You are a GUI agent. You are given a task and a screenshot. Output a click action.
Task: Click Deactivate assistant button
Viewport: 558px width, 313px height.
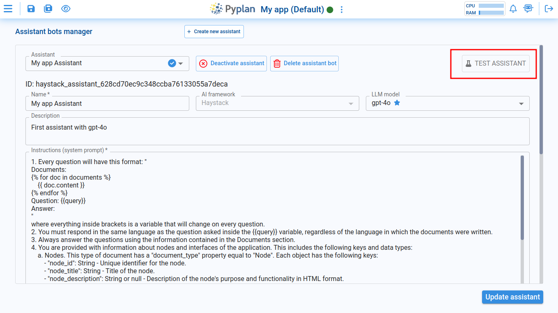tap(231, 64)
